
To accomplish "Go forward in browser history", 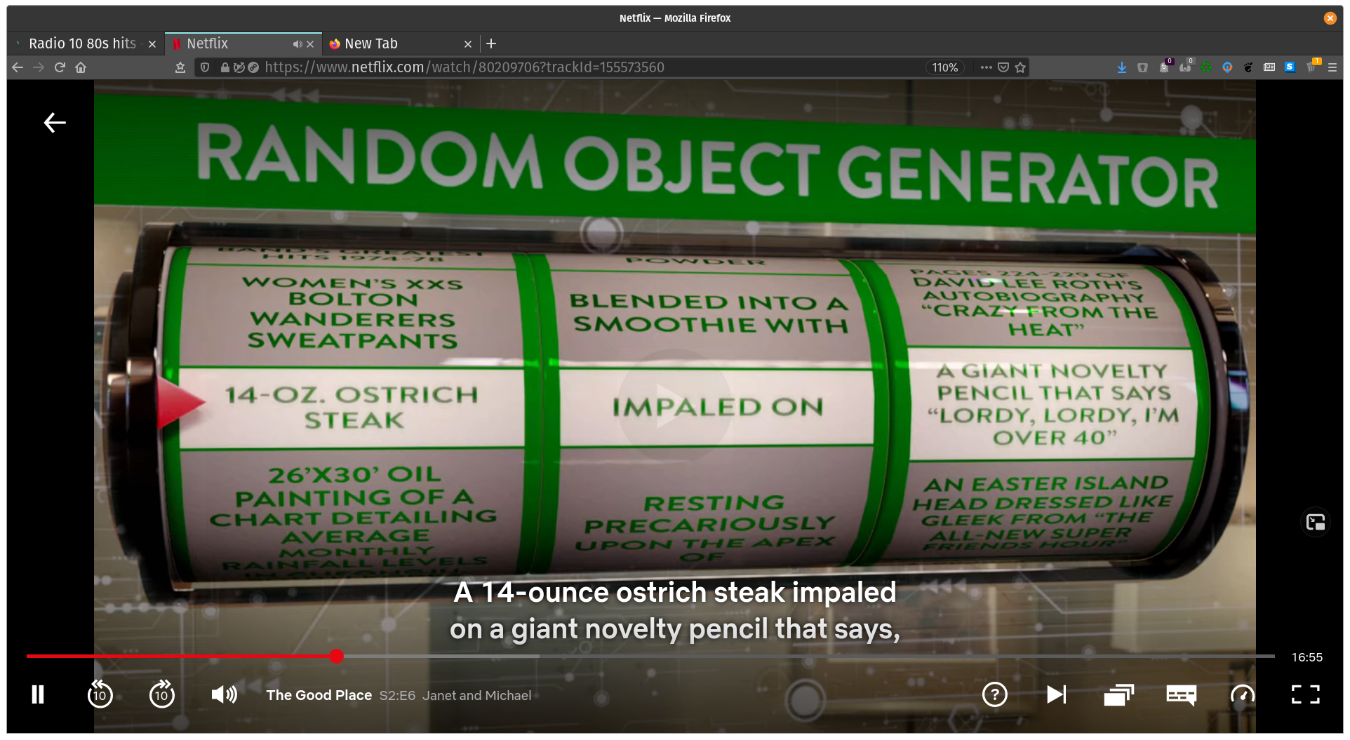I will [39, 67].
